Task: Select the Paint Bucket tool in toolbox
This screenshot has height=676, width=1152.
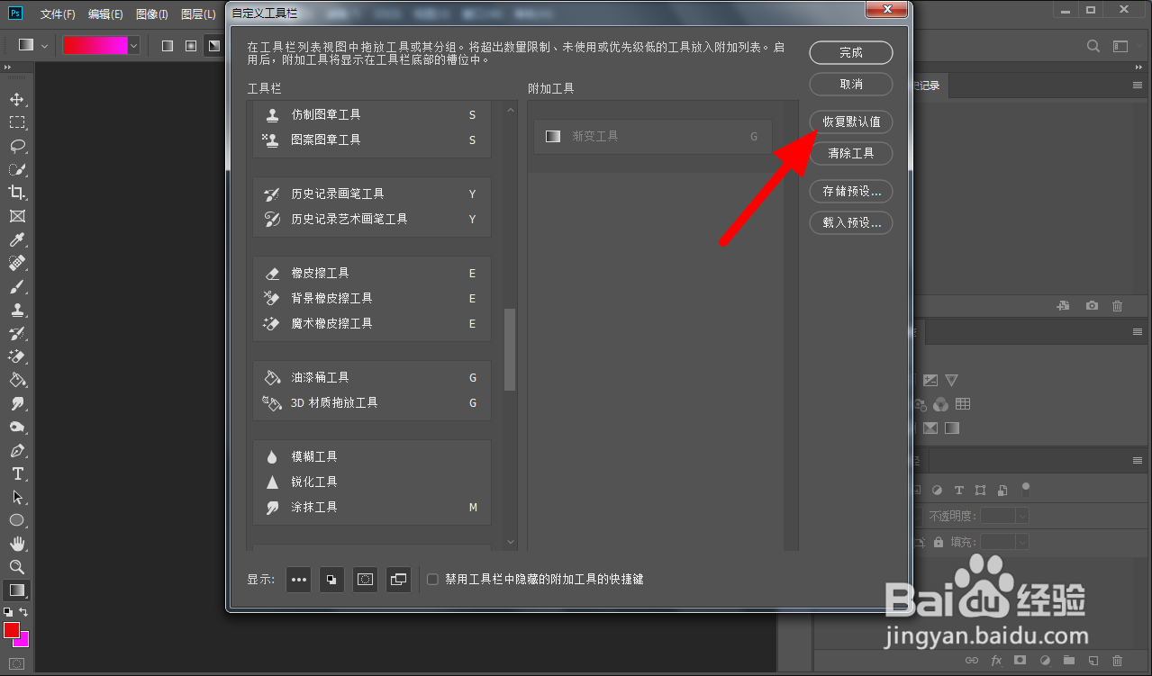Action: click(17, 380)
